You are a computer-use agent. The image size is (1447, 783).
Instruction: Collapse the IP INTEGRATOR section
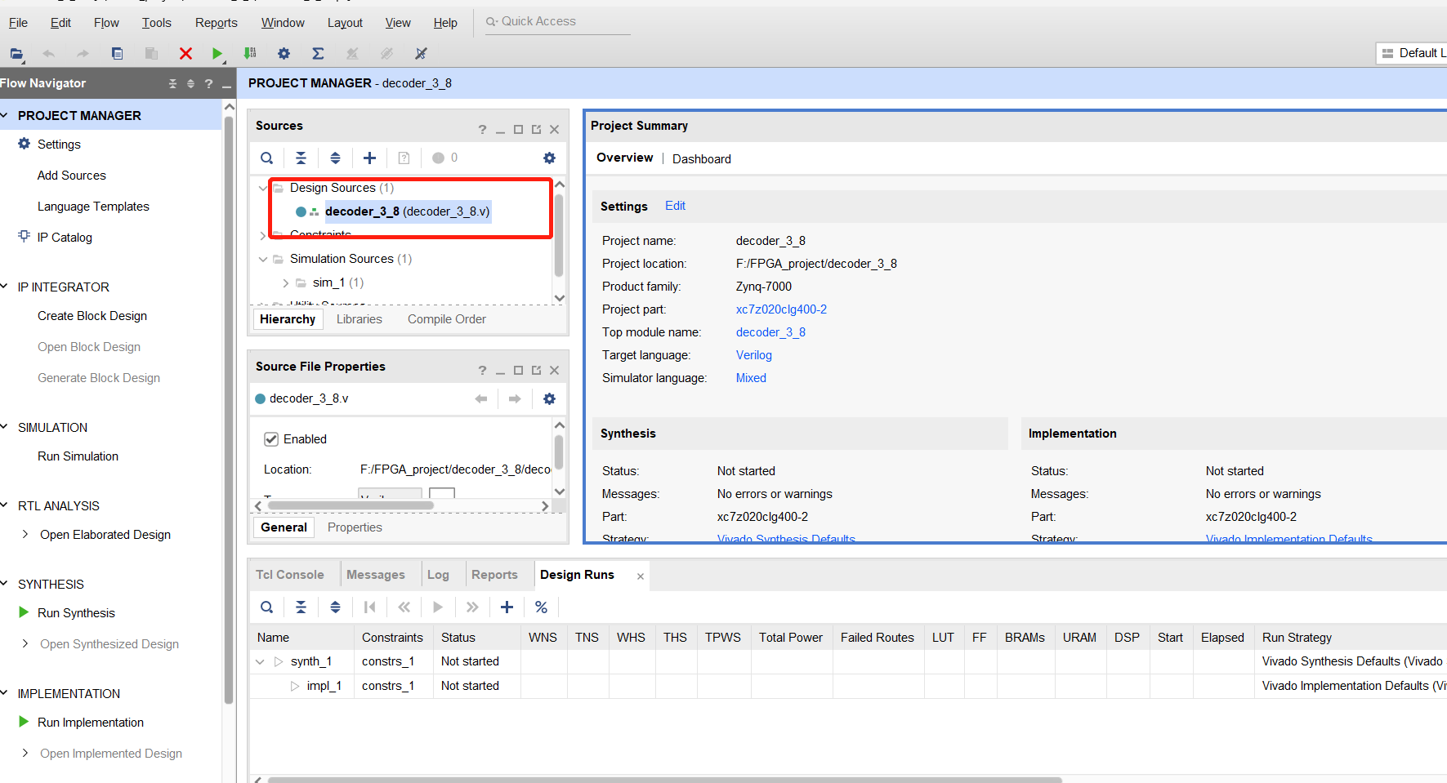coord(5,287)
